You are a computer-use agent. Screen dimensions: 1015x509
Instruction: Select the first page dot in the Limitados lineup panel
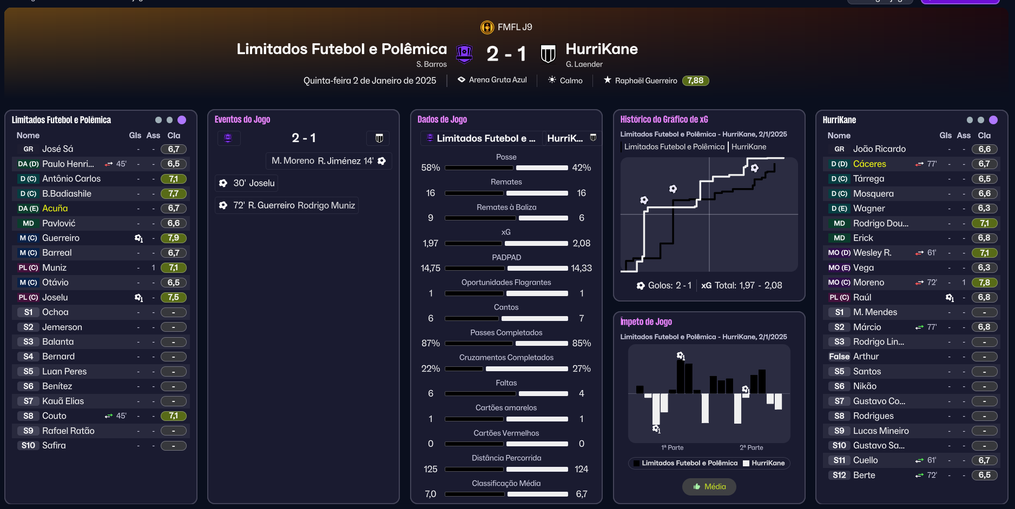point(159,120)
